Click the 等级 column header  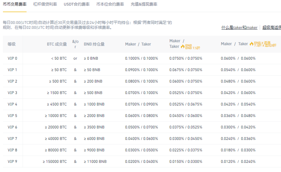pyautogui.click(x=11, y=44)
